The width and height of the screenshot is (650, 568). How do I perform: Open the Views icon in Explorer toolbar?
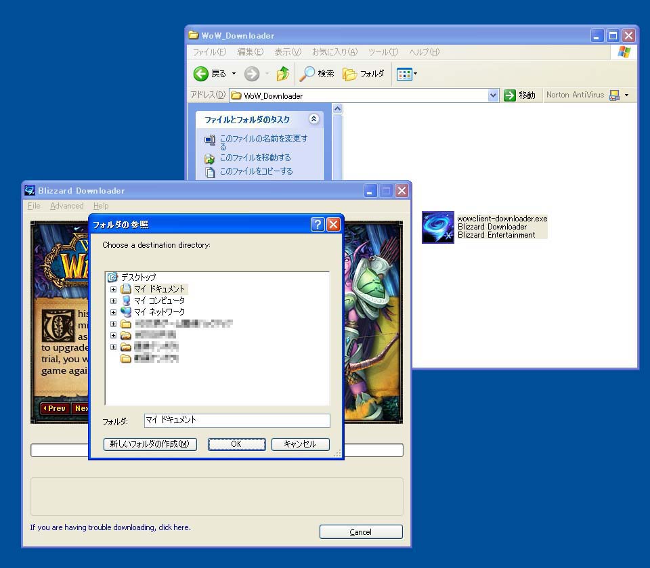(404, 74)
